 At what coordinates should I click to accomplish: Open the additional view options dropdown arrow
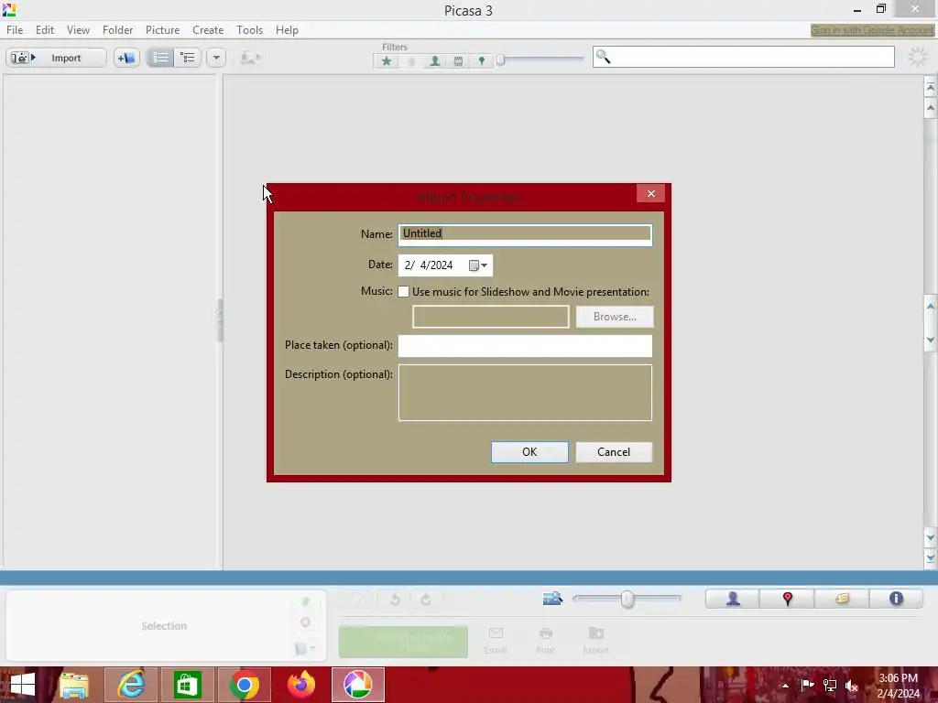pyautogui.click(x=216, y=58)
